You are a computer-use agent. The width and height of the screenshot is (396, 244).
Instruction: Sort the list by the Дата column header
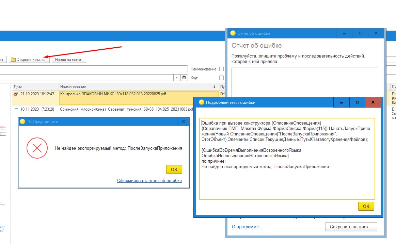(36, 86)
